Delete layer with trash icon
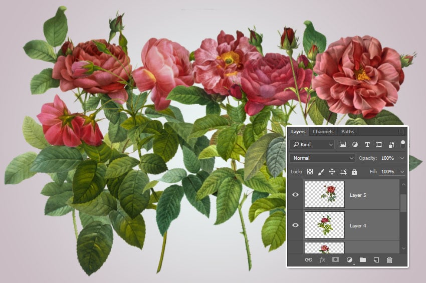The image size is (426, 283). tap(389, 260)
